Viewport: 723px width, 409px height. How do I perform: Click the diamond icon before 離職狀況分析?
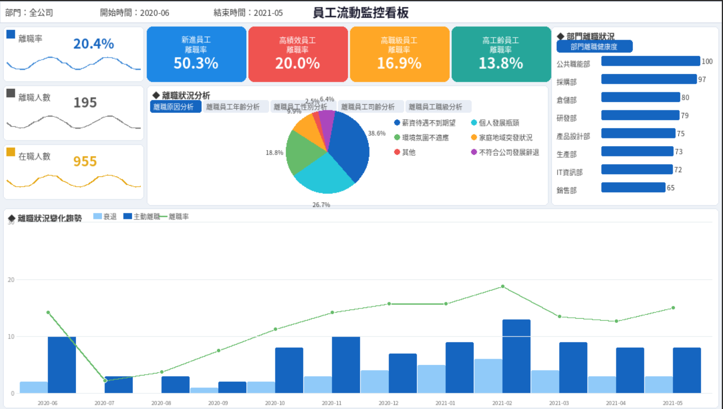pos(156,95)
